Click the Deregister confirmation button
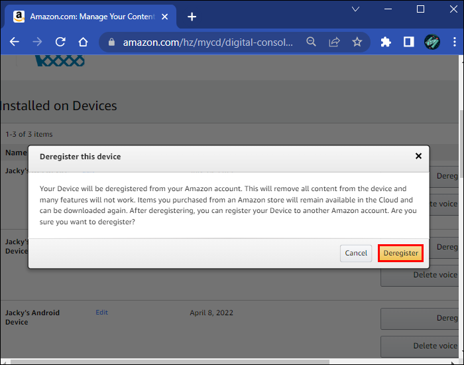This screenshot has width=464, height=365. click(400, 253)
